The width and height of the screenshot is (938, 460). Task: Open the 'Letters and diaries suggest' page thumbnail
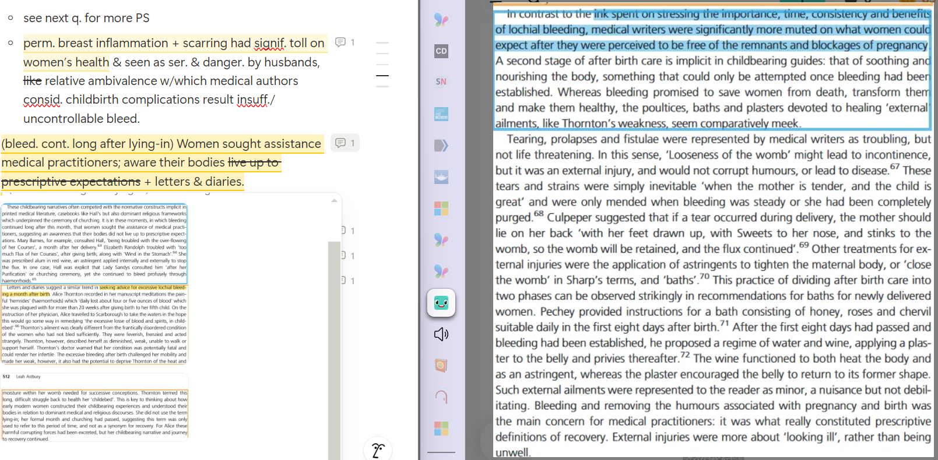tap(94, 324)
